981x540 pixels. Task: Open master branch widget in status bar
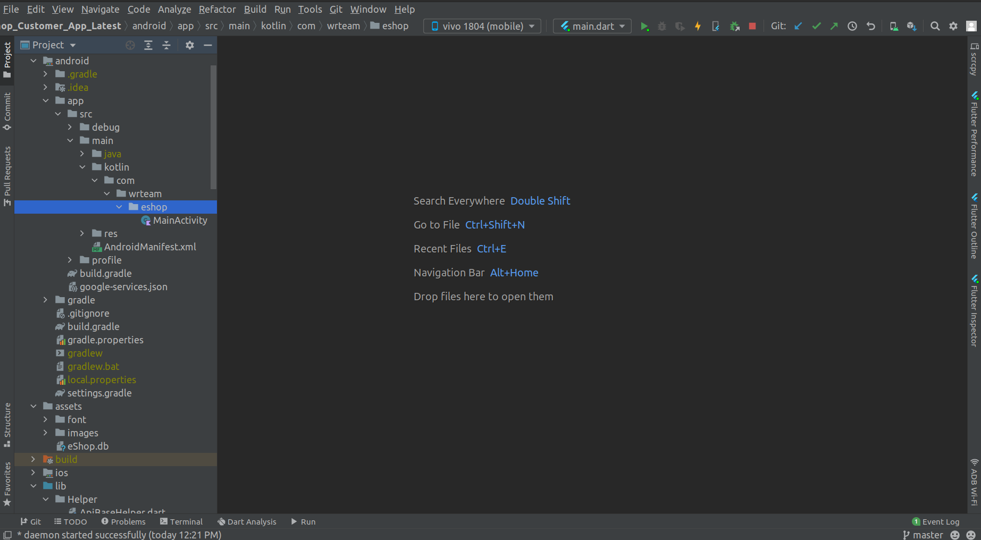(x=923, y=535)
